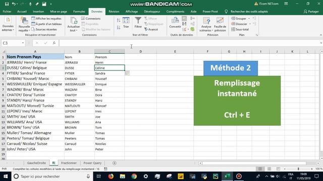
Task: Open Firefox from the taskbar
Action: (x=111, y=176)
